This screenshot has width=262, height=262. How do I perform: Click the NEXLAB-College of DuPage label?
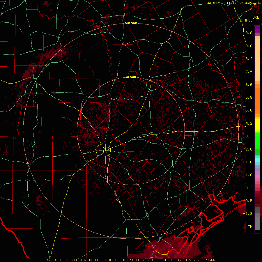233,3
